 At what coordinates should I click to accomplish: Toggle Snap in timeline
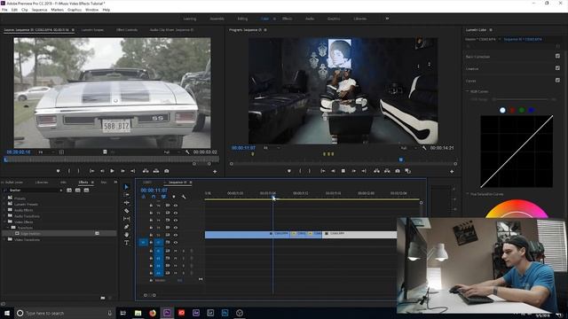point(154,197)
